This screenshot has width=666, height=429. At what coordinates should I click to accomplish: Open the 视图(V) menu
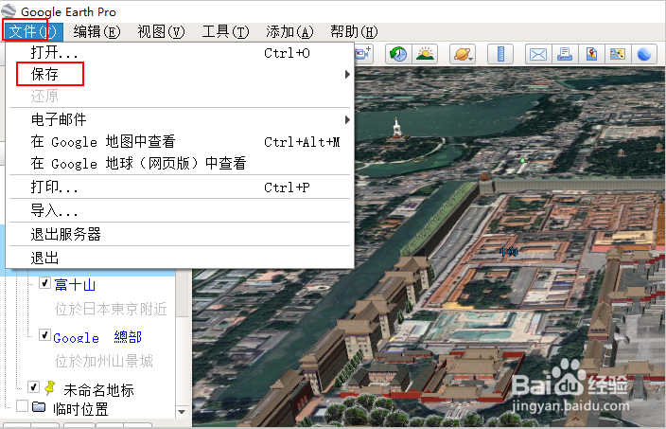161,31
